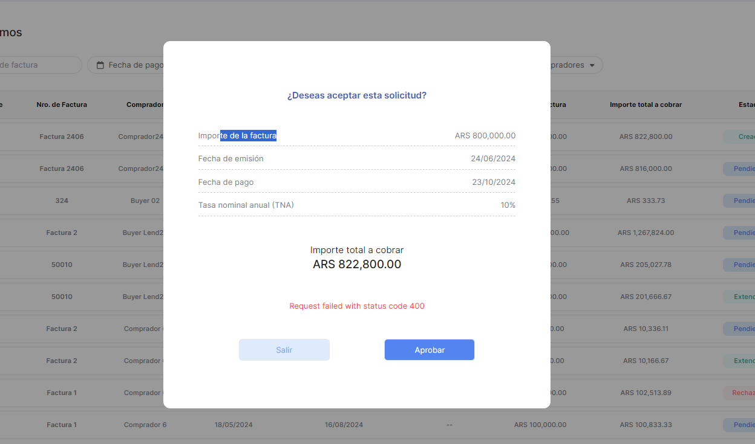
Task: Click the Comprador 6 cell in last row
Action: click(x=145, y=425)
